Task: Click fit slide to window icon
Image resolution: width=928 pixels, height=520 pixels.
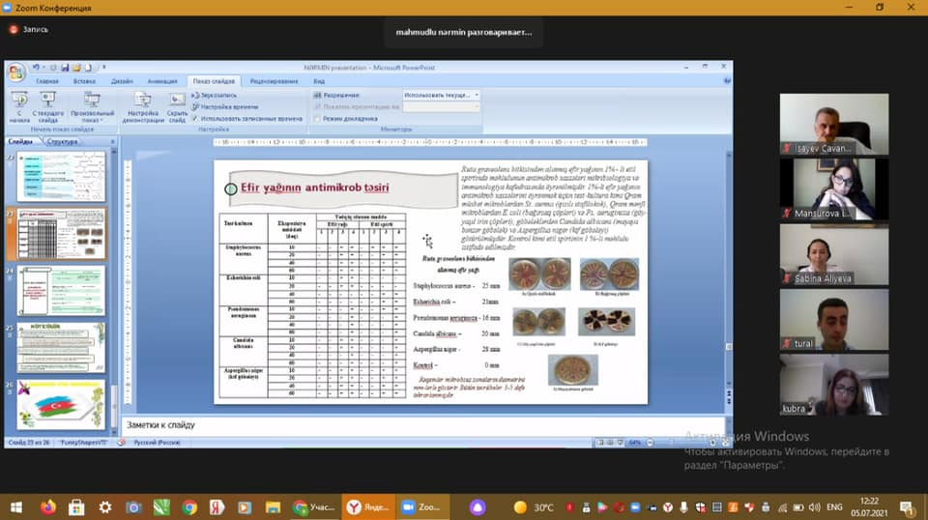Action: (x=726, y=443)
